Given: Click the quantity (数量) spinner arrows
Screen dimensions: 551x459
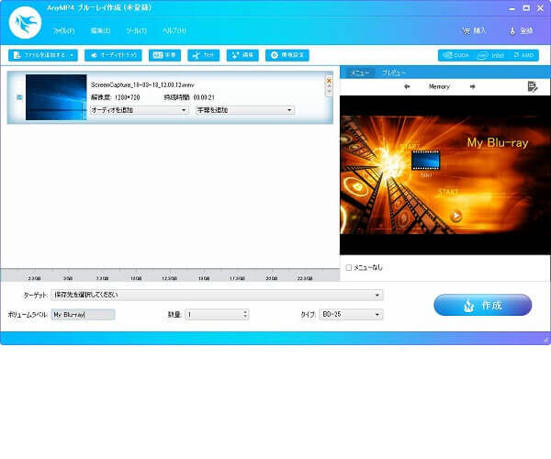Looking at the screenshot, I should (x=245, y=314).
